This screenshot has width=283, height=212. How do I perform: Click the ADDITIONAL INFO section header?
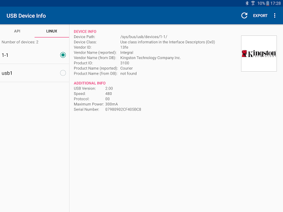90,83
